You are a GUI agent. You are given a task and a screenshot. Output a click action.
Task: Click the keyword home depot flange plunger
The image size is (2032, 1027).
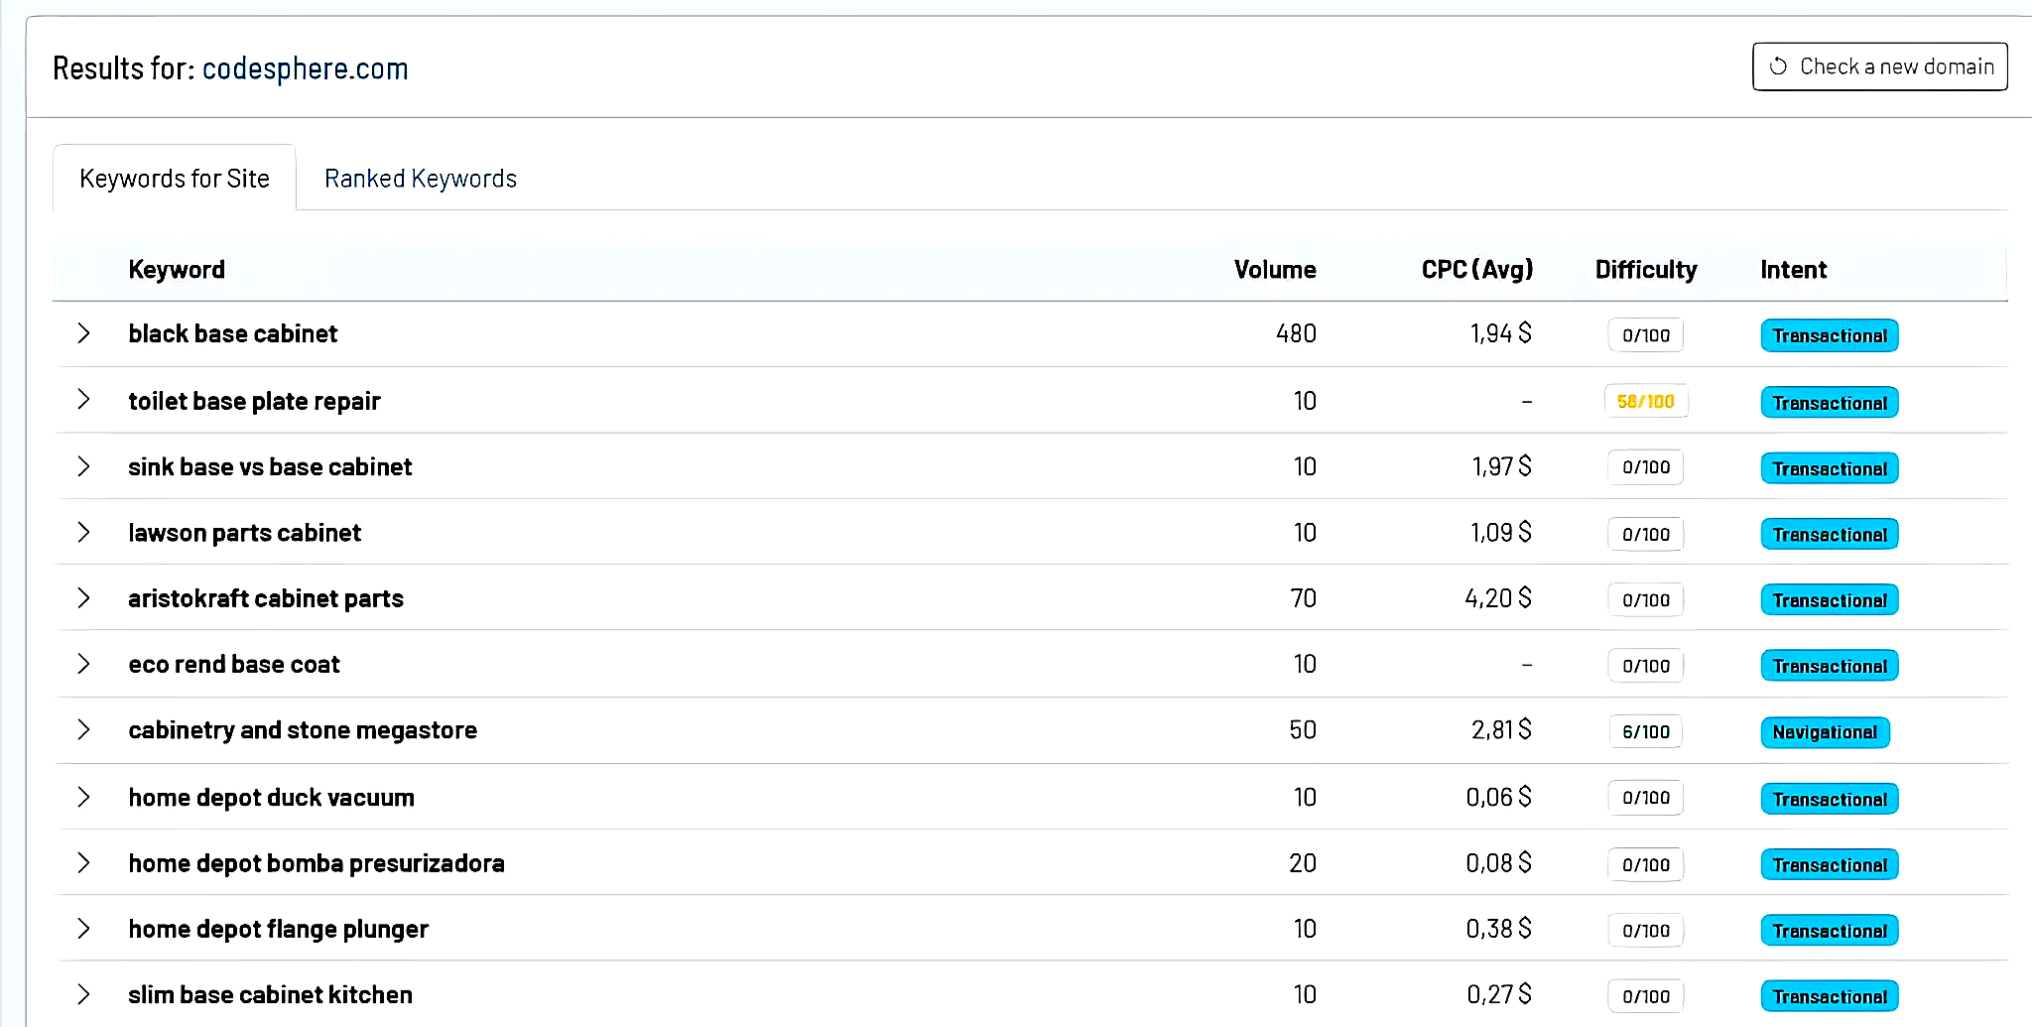[x=278, y=929]
